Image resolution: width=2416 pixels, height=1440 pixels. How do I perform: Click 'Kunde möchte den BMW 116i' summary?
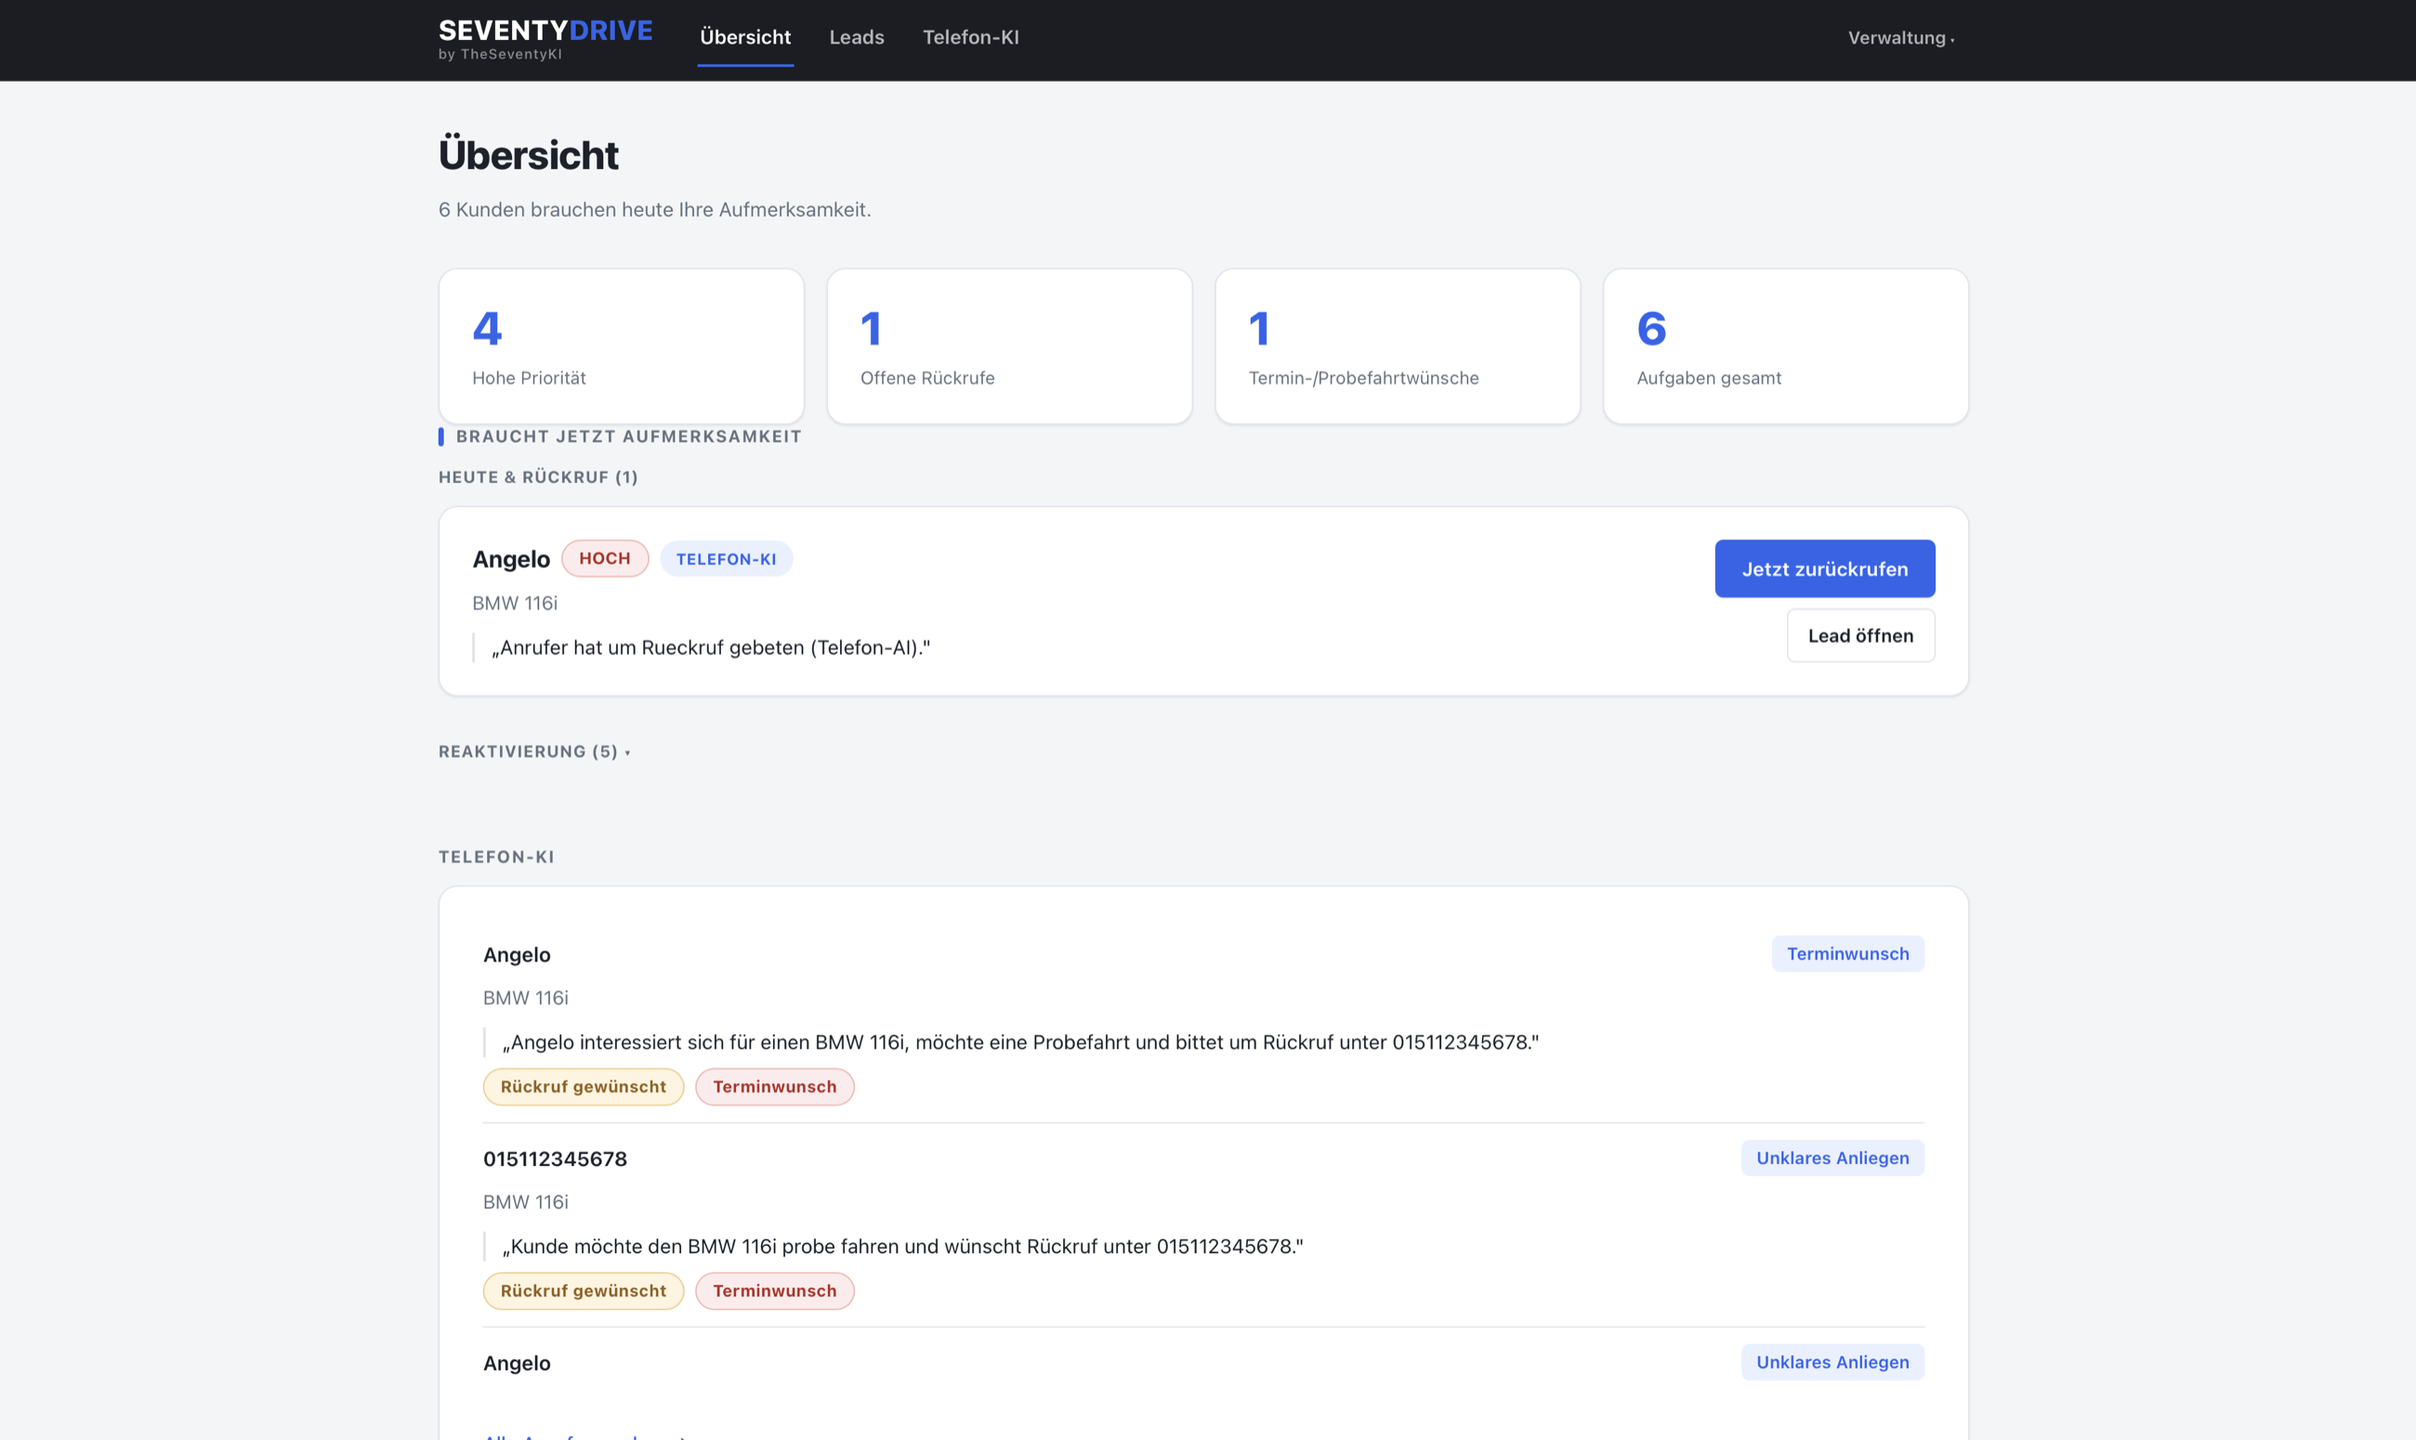click(902, 1246)
